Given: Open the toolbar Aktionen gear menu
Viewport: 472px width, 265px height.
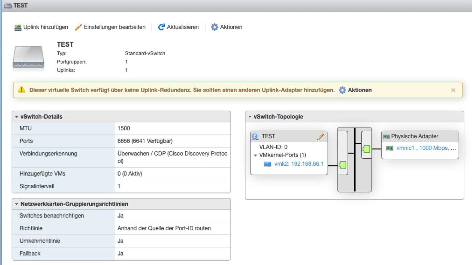Looking at the screenshot, I should (214, 27).
